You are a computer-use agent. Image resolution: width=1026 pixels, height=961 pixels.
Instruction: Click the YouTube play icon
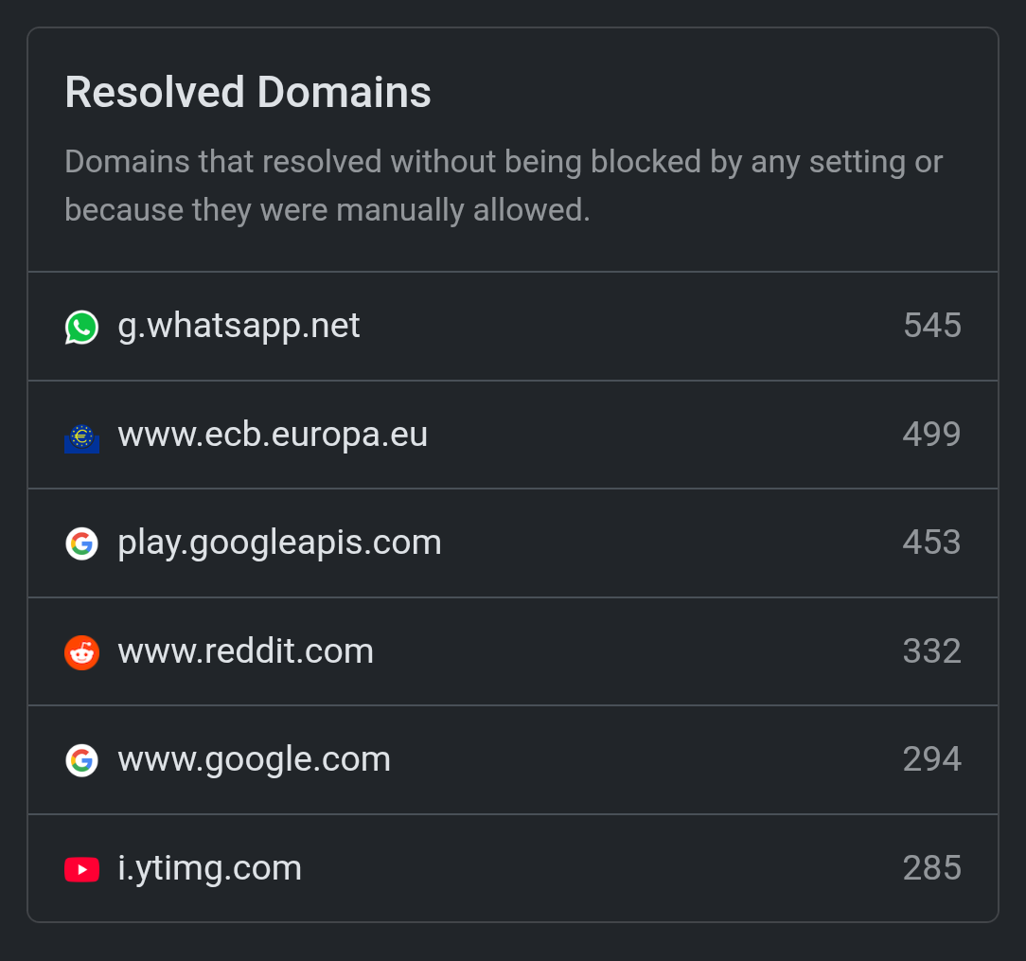click(x=81, y=869)
